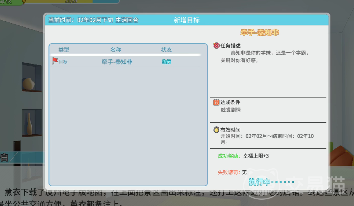Click the 类型 column header
Screen dimensions: 354x206
[x=64, y=50]
